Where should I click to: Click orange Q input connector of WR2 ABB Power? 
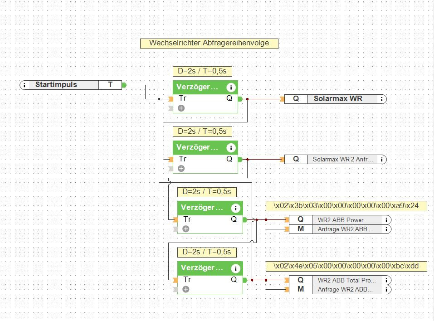tap(287, 220)
